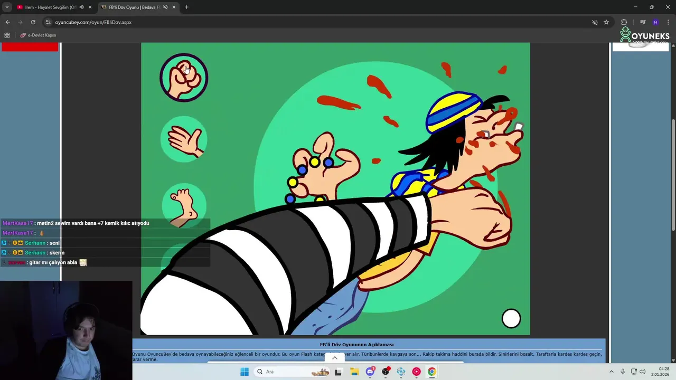Go back to the previous page
676x380 pixels.
coord(7,22)
